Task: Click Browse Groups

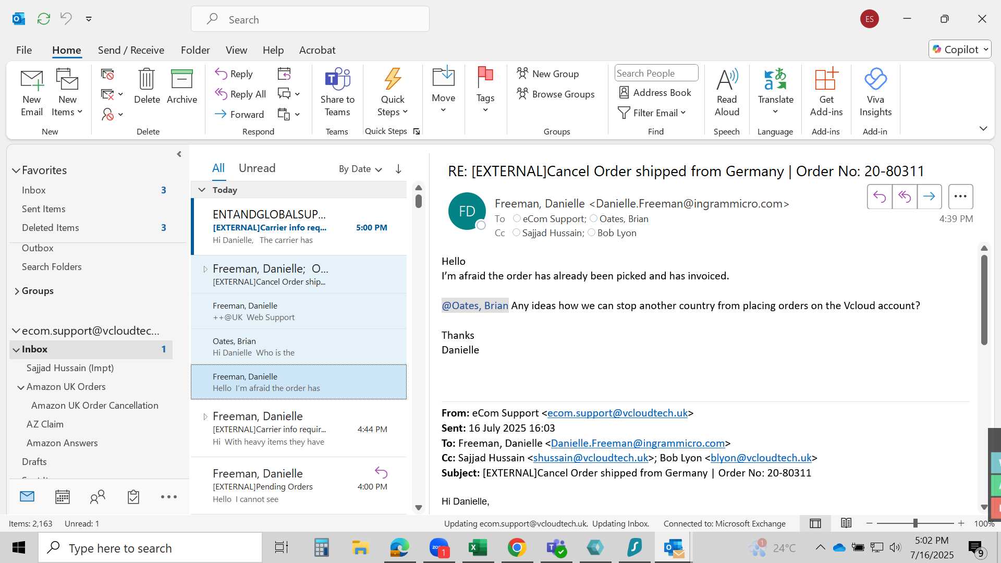Action: click(x=556, y=94)
